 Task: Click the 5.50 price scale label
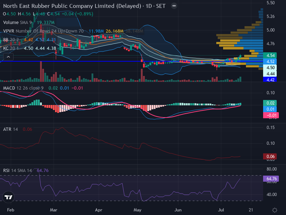click(271, 3)
